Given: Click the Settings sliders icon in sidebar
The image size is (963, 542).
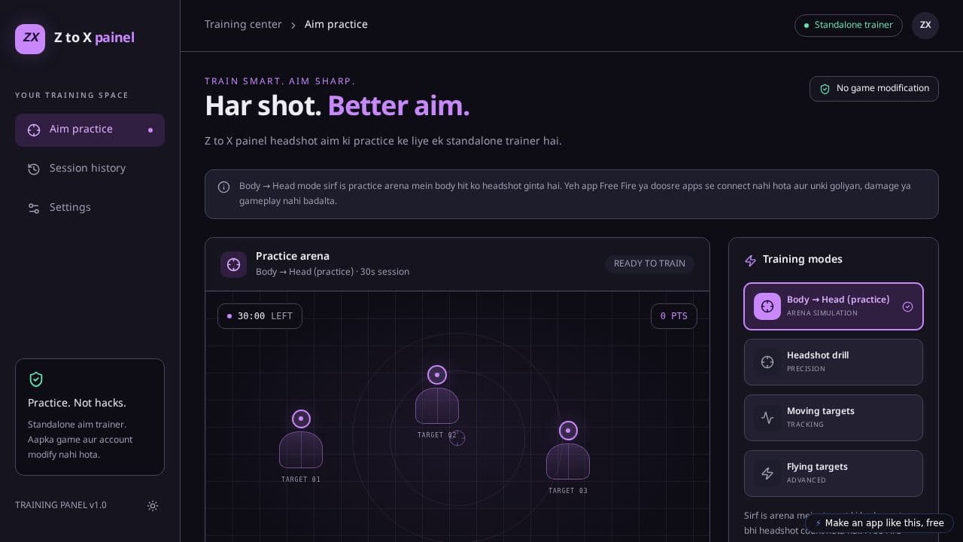Looking at the screenshot, I should point(34,209).
